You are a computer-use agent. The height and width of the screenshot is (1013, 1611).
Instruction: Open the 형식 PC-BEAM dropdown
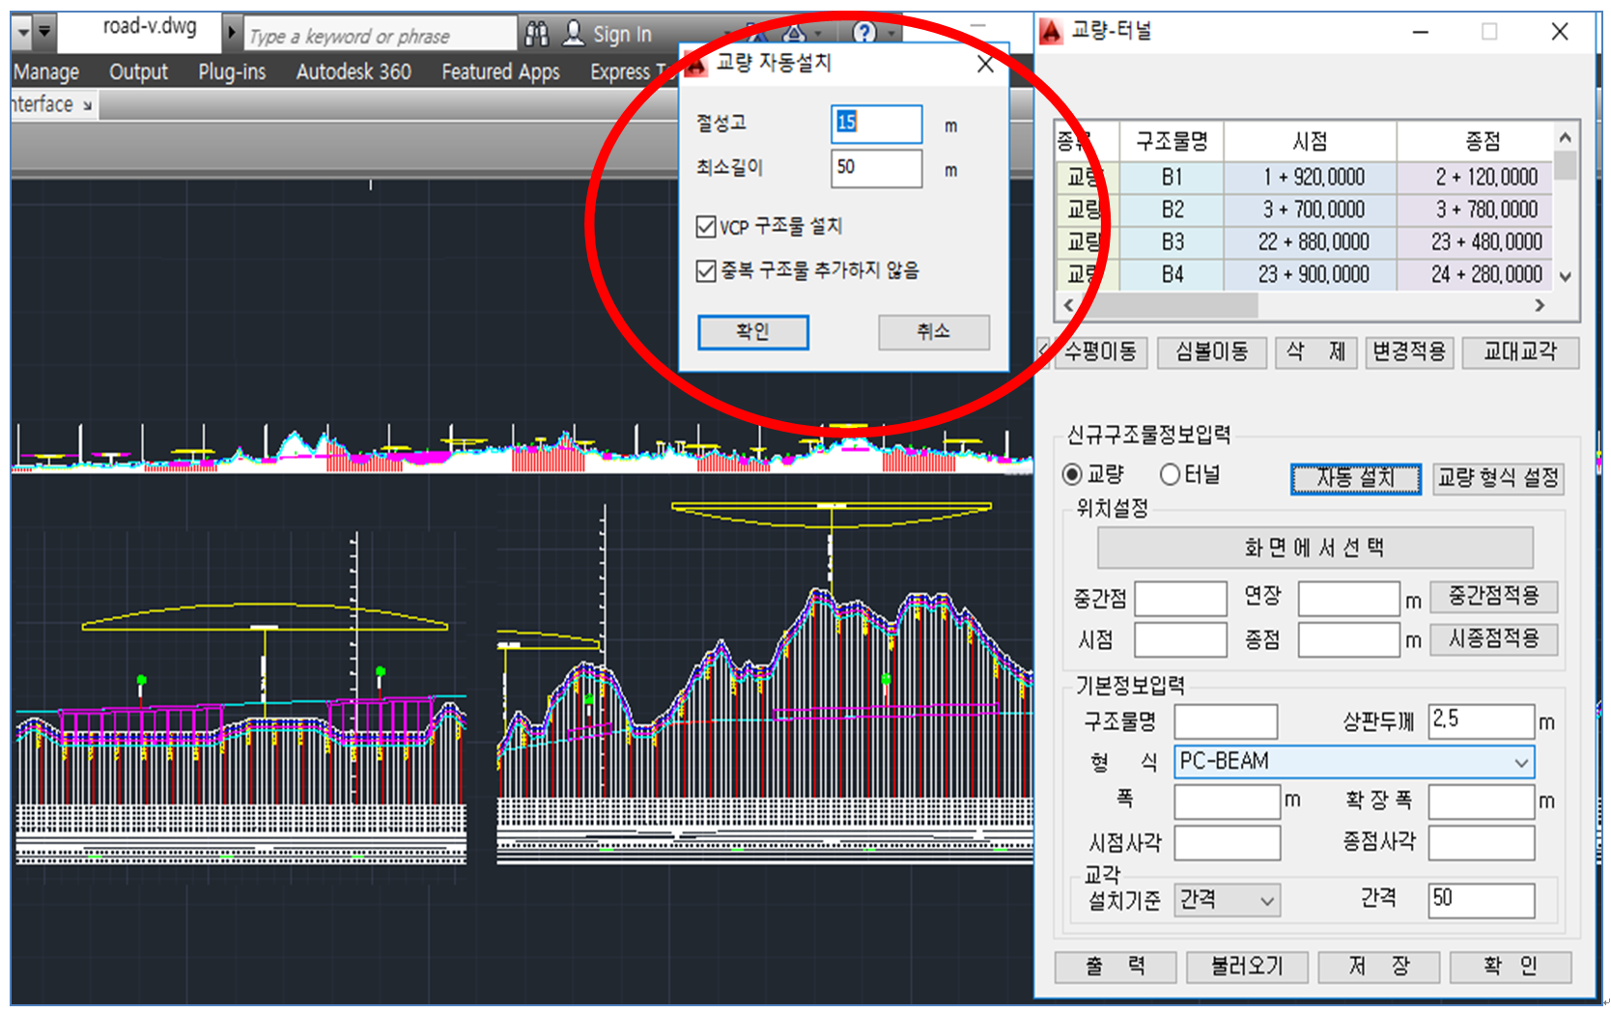pos(1521,762)
